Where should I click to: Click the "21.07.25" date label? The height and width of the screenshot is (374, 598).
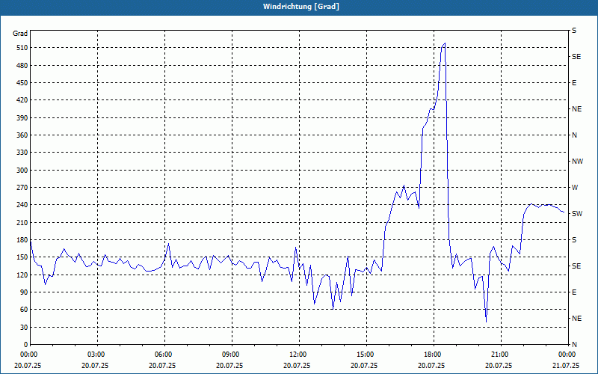pyautogui.click(x=566, y=365)
